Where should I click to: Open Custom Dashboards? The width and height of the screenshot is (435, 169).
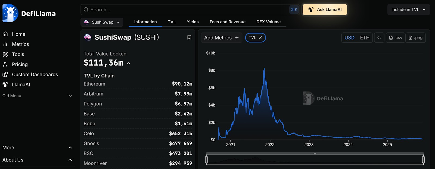35,74
